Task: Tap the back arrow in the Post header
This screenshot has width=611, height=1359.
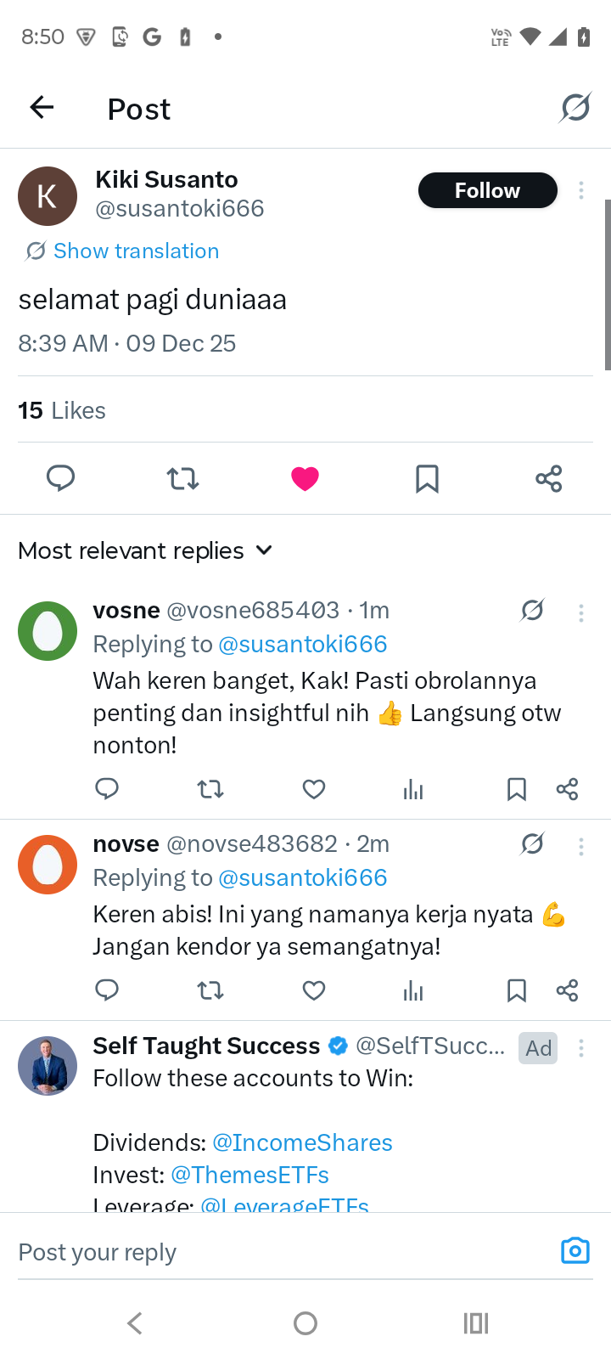Action: (42, 108)
